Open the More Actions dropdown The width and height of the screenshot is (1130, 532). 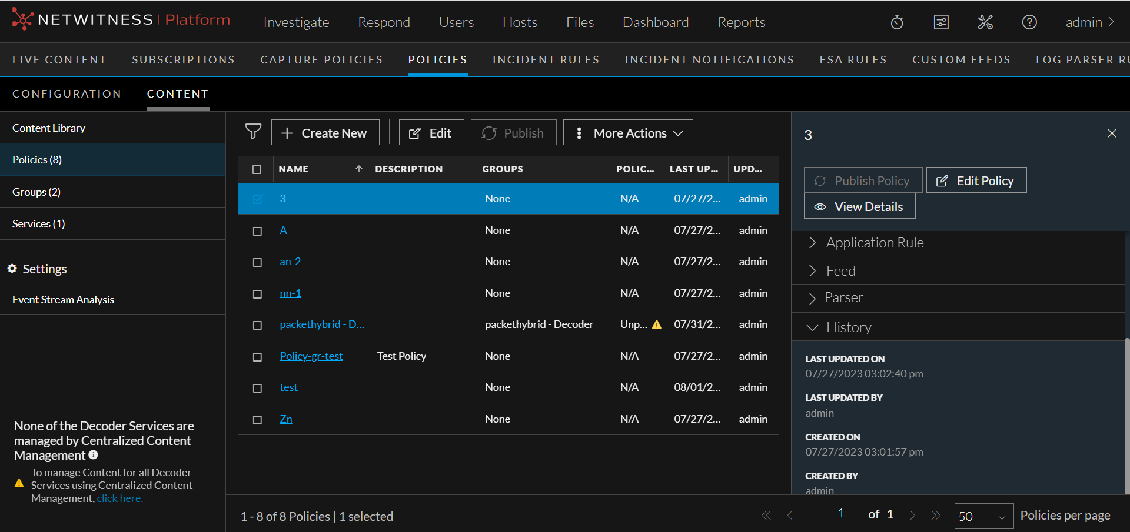coord(628,133)
